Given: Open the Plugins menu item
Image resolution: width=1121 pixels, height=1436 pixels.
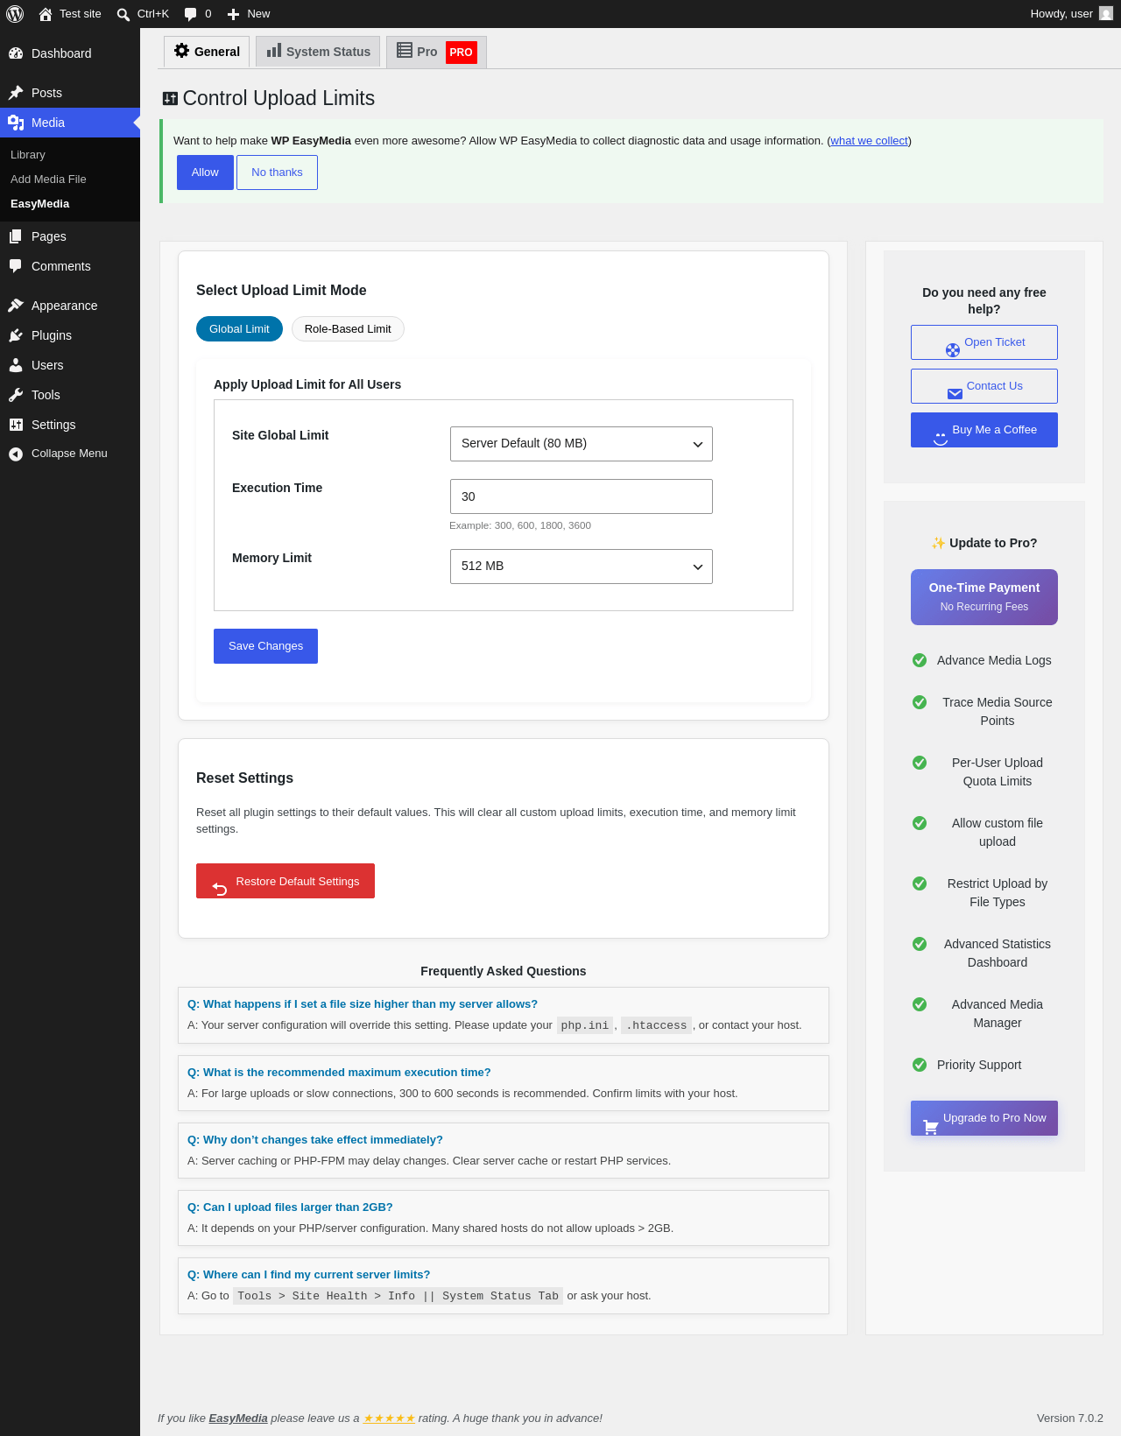Looking at the screenshot, I should 70,335.
